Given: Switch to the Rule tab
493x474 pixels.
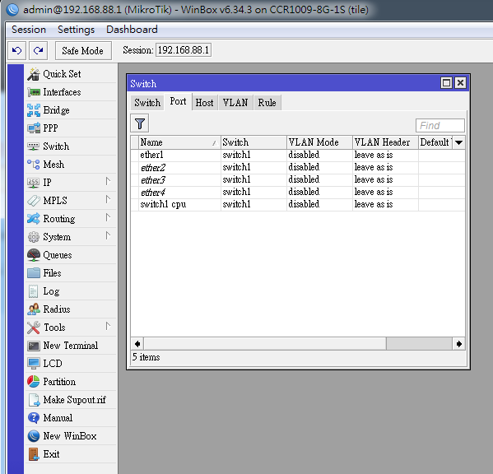Looking at the screenshot, I should coord(267,103).
